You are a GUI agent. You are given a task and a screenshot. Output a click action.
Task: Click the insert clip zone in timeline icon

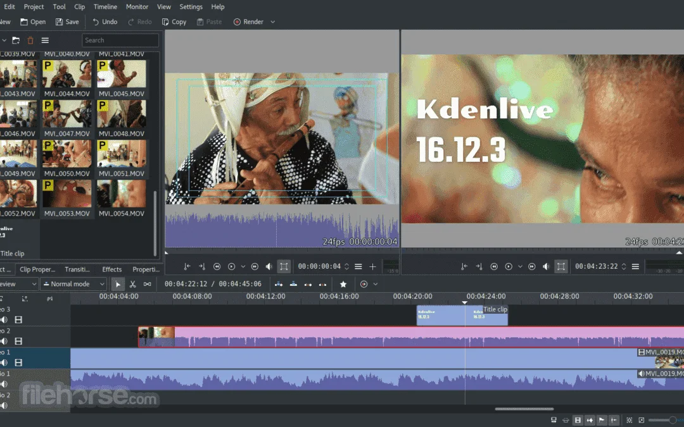[278, 284]
